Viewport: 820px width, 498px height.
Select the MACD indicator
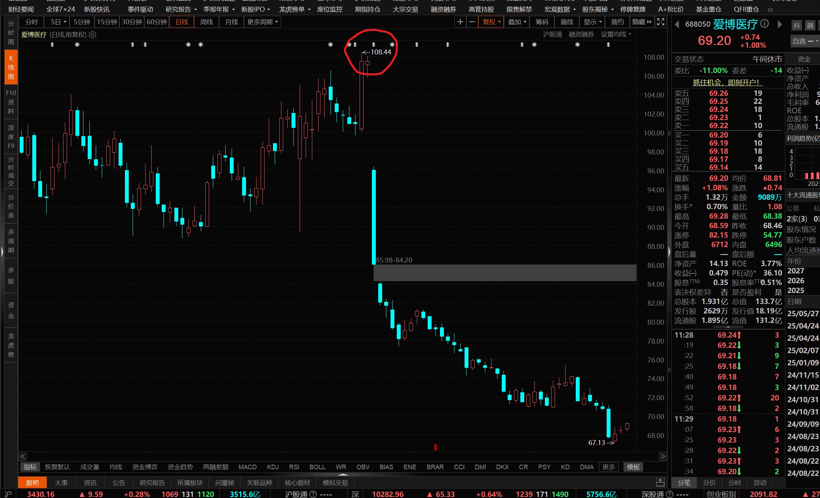point(247,467)
